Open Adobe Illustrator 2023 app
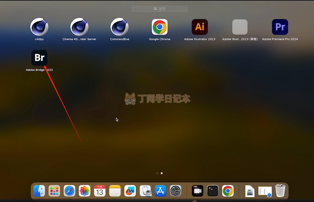 pyautogui.click(x=200, y=27)
